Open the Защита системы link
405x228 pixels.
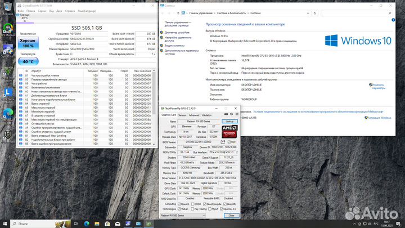(174, 46)
